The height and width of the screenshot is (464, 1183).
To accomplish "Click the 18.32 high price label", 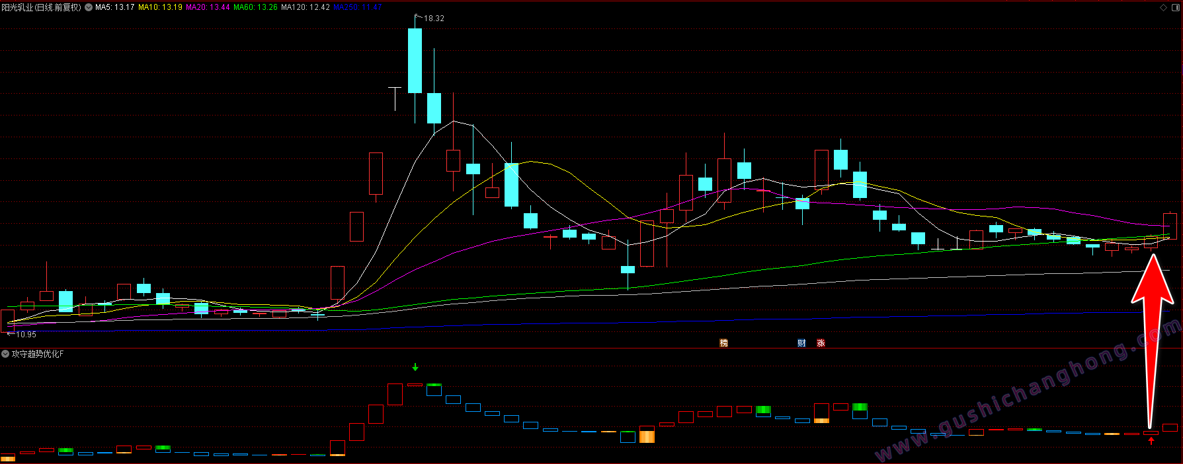I will 434,18.
